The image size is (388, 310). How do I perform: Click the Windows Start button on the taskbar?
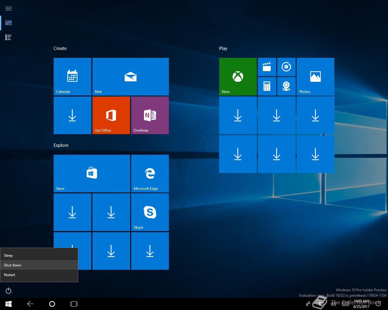click(x=8, y=304)
